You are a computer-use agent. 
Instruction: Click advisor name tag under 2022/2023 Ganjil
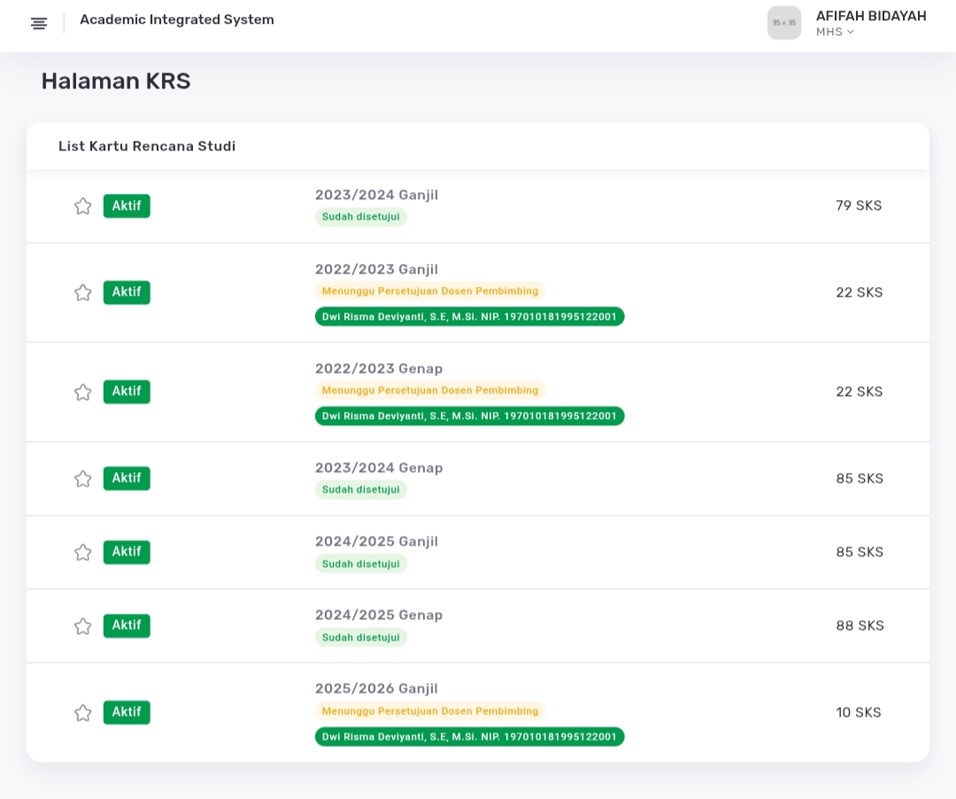point(469,316)
